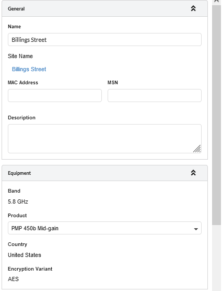Select the 5.8 GHz band value
This screenshot has width=222, height=291.
coord(18,202)
